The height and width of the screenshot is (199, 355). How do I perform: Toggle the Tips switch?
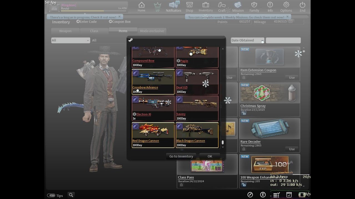(x=51, y=195)
